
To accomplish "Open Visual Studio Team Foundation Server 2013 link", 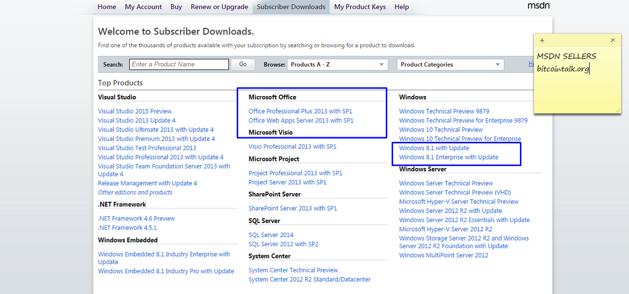I will (164, 170).
